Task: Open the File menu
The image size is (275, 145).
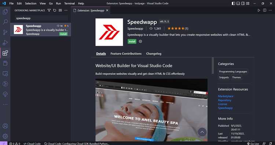Action: click(11, 3)
